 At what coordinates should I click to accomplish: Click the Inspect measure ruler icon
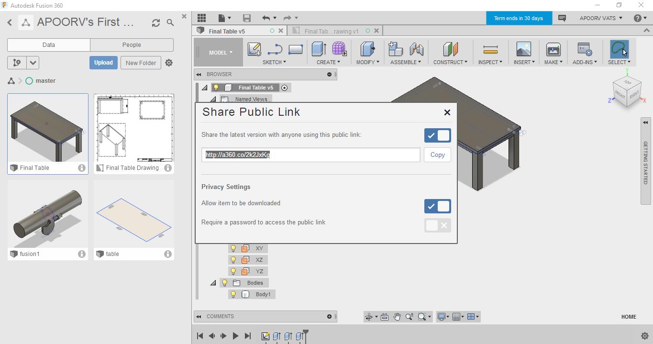tap(490, 49)
